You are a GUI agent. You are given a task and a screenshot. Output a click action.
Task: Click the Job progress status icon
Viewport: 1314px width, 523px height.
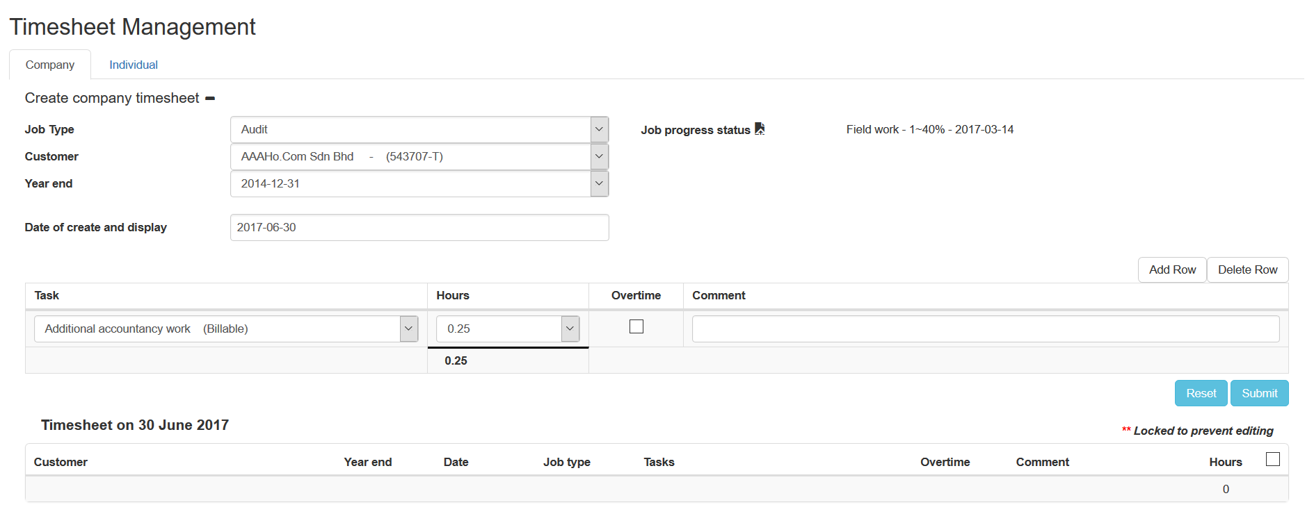(760, 129)
